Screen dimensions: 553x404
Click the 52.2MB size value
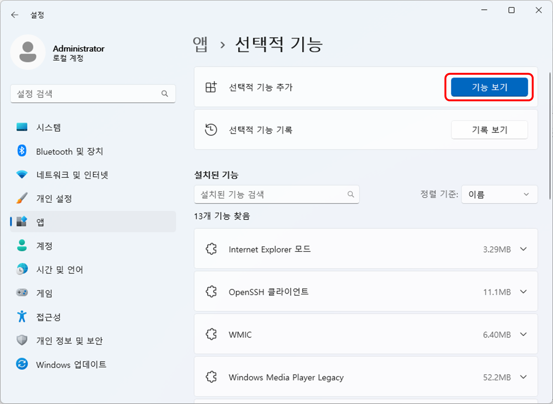[x=497, y=377]
